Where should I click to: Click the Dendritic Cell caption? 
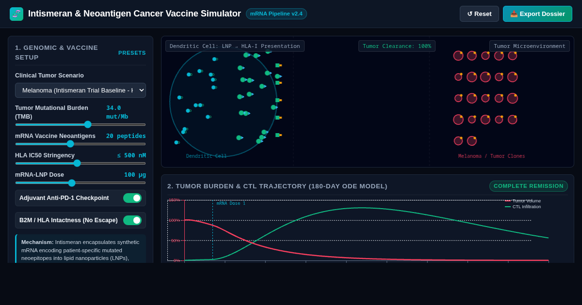(x=207, y=156)
